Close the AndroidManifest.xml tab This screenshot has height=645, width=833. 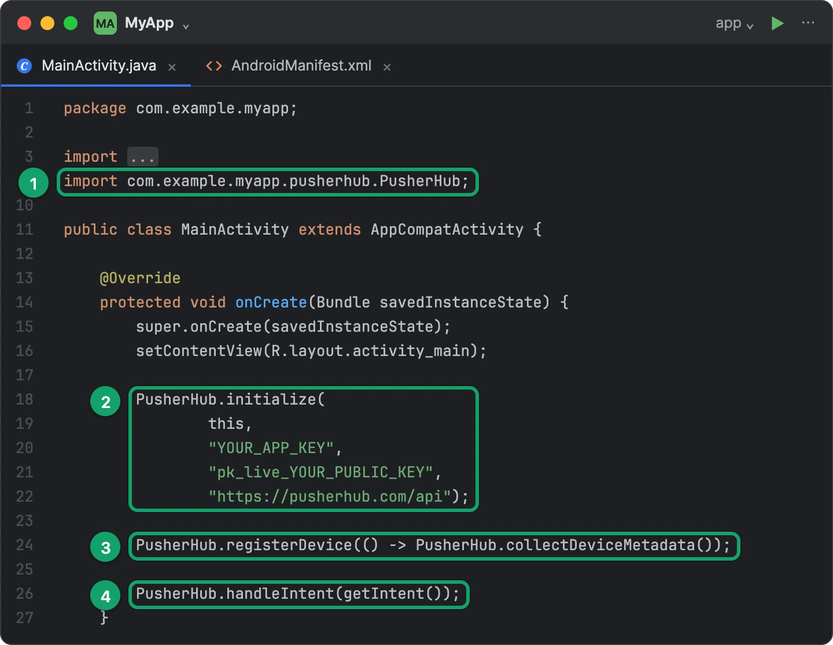387,67
